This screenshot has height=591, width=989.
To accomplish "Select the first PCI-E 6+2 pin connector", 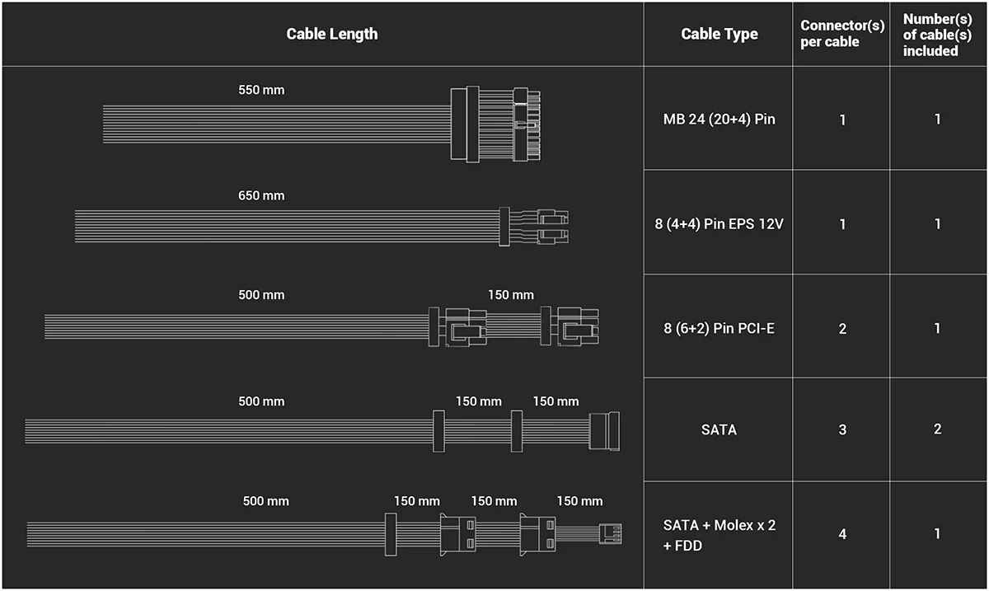I will point(458,326).
